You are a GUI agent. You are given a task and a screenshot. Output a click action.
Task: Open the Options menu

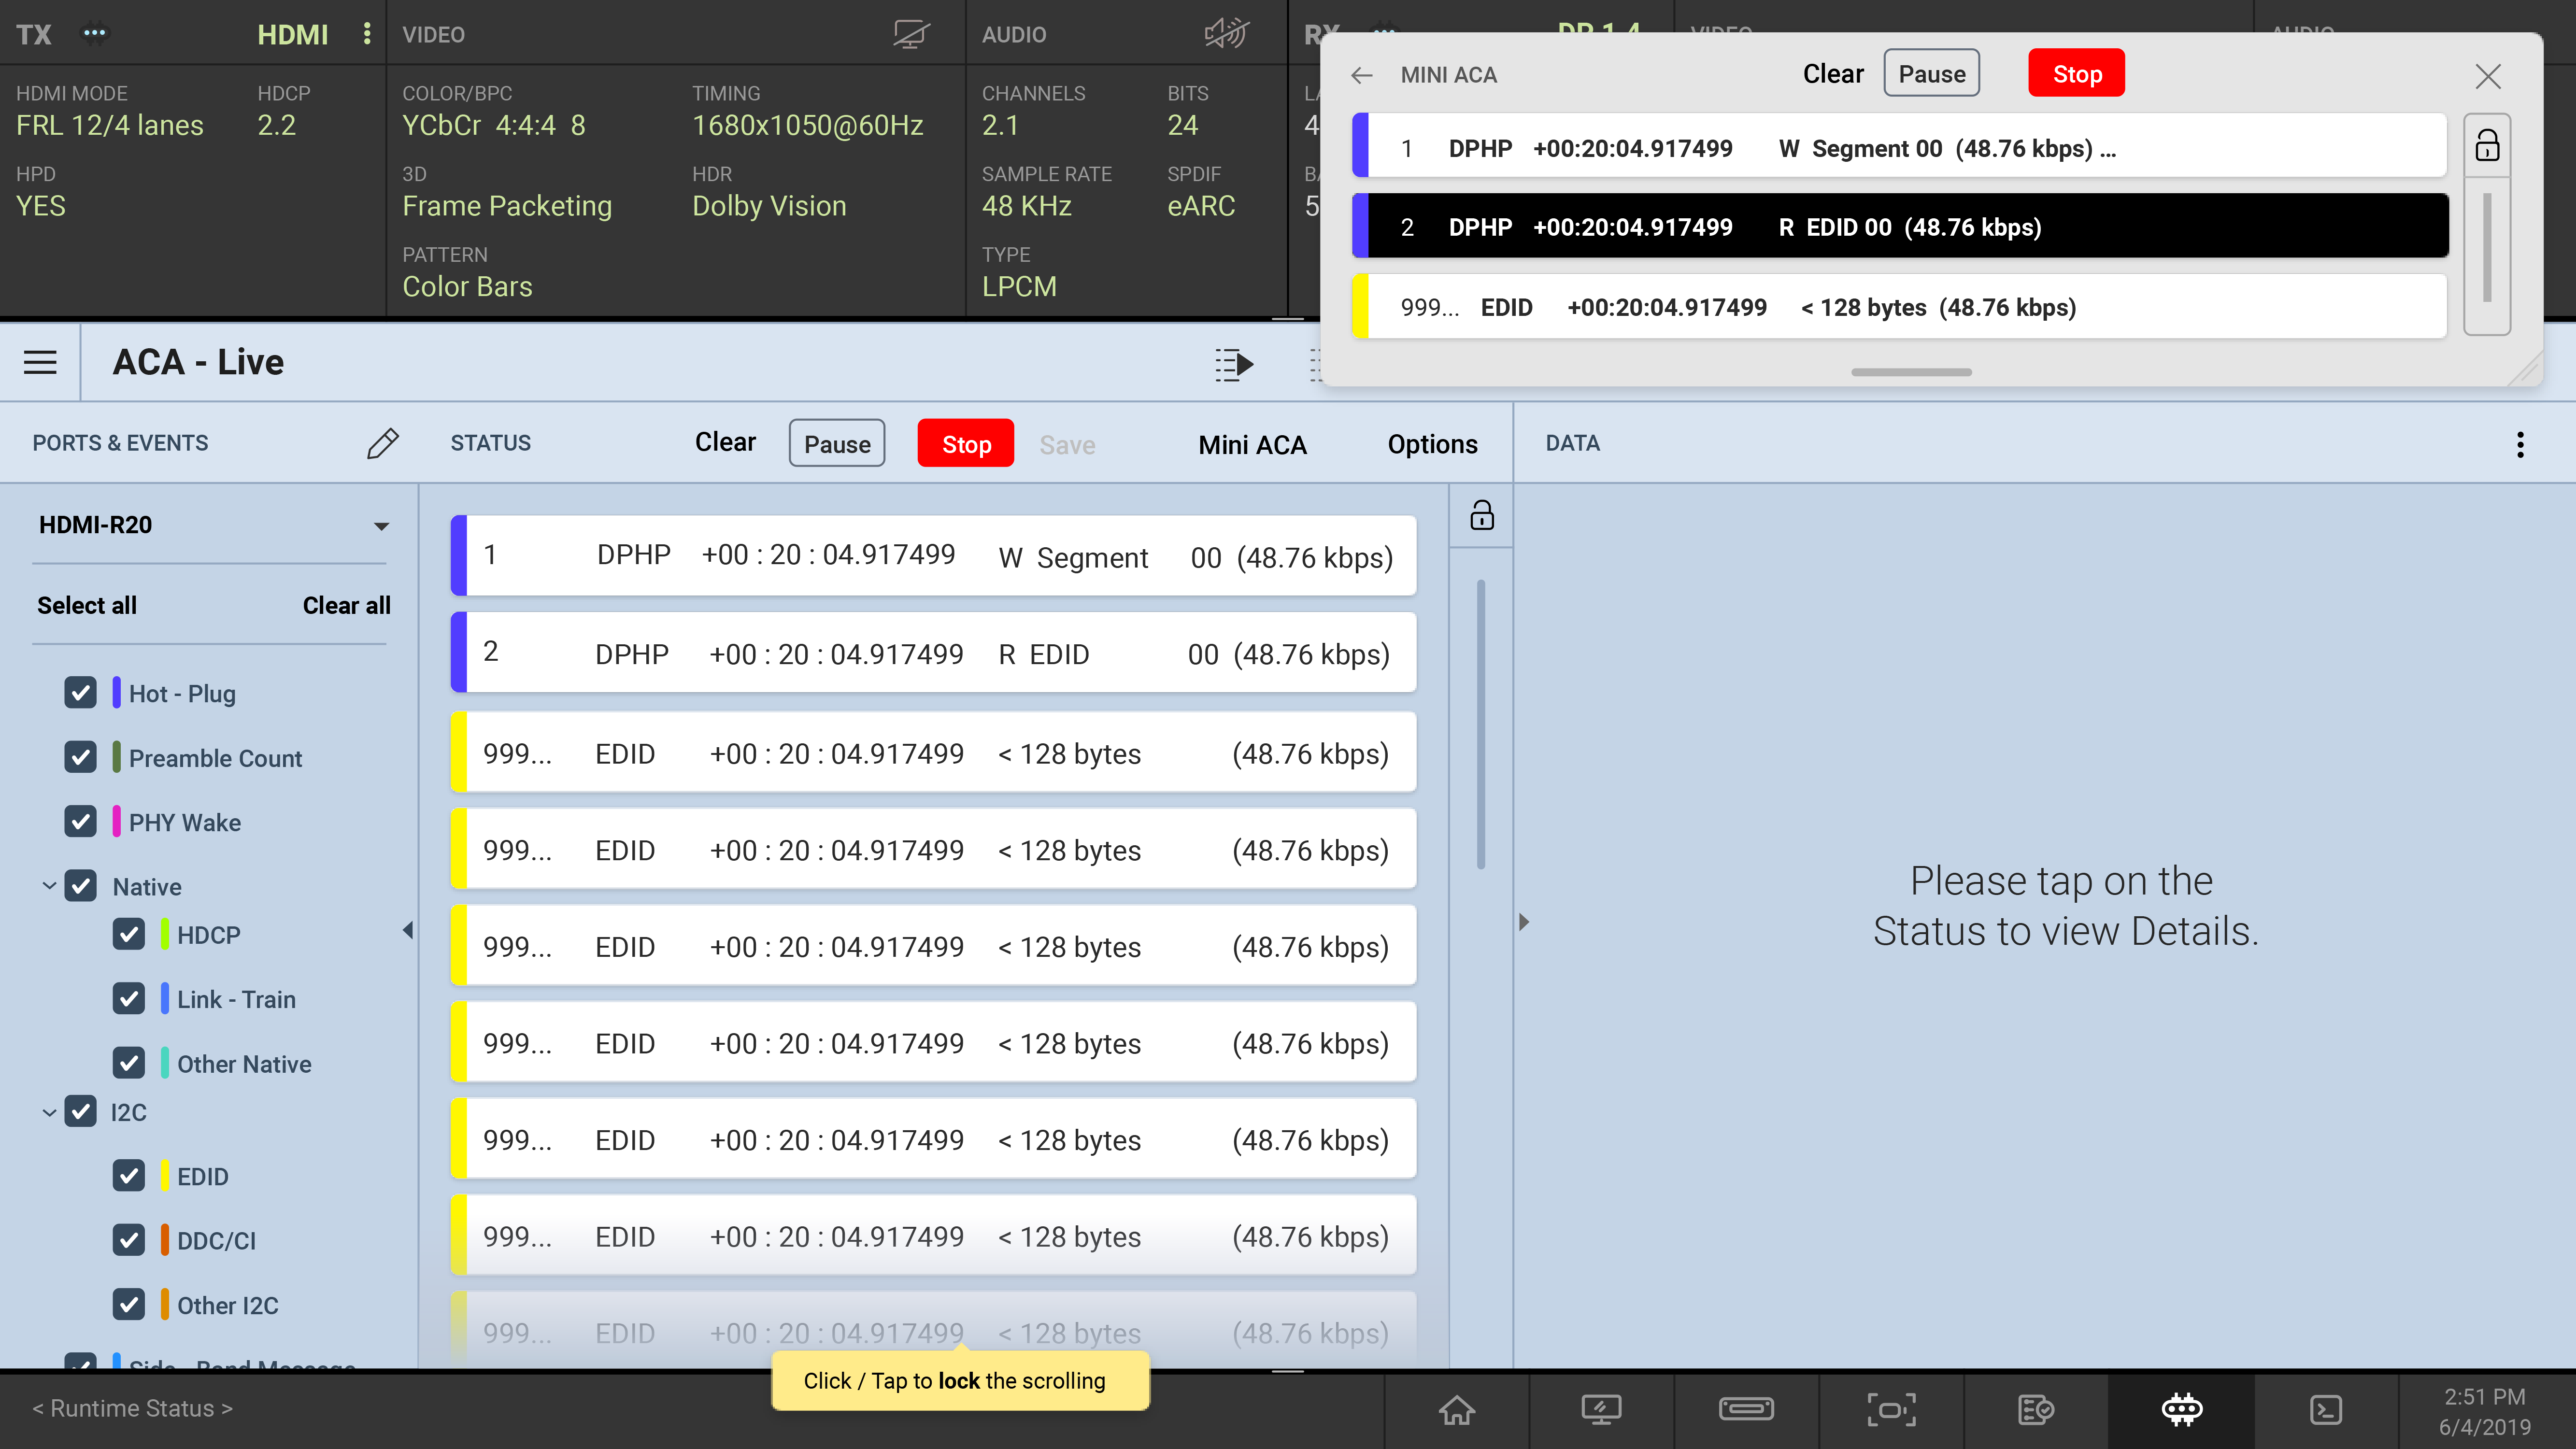pyautogui.click(x=1432, y=445)
